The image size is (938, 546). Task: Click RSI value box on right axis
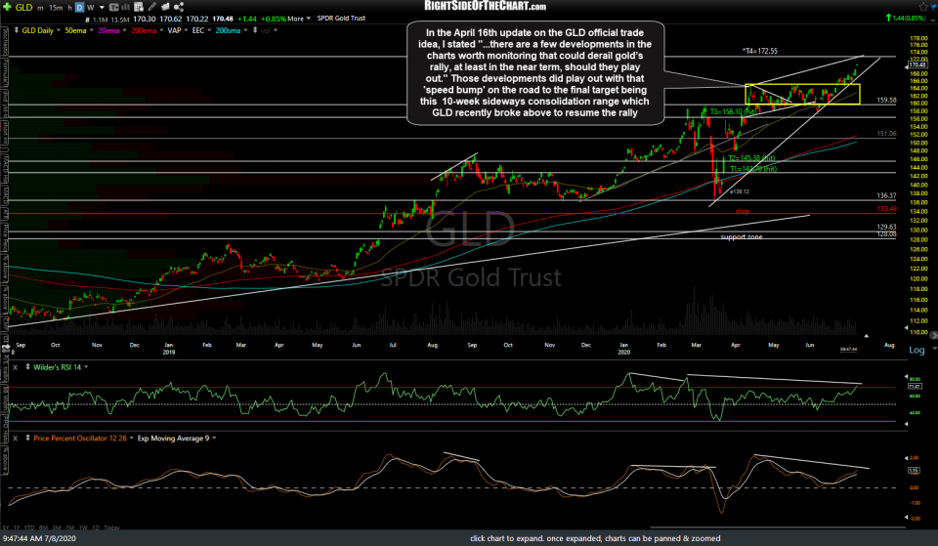click(915, 387)
